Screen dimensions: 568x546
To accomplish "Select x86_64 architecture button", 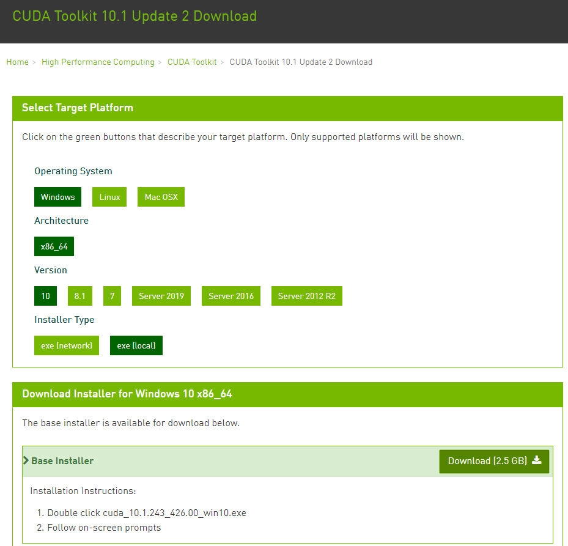I will point(54,246).
